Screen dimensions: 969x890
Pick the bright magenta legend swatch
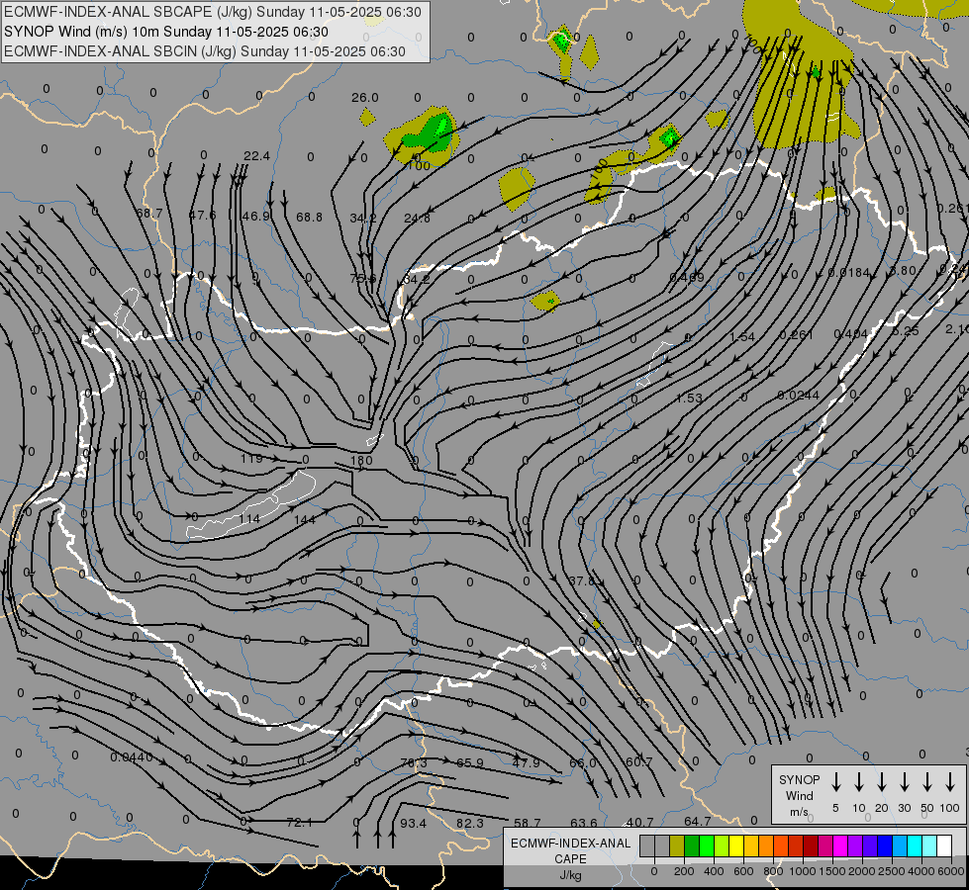point(840,845)
